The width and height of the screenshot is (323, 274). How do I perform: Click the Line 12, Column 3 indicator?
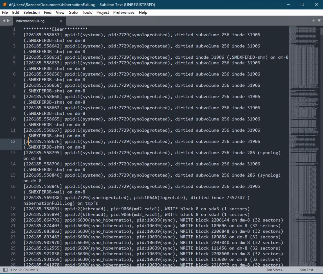24,270
